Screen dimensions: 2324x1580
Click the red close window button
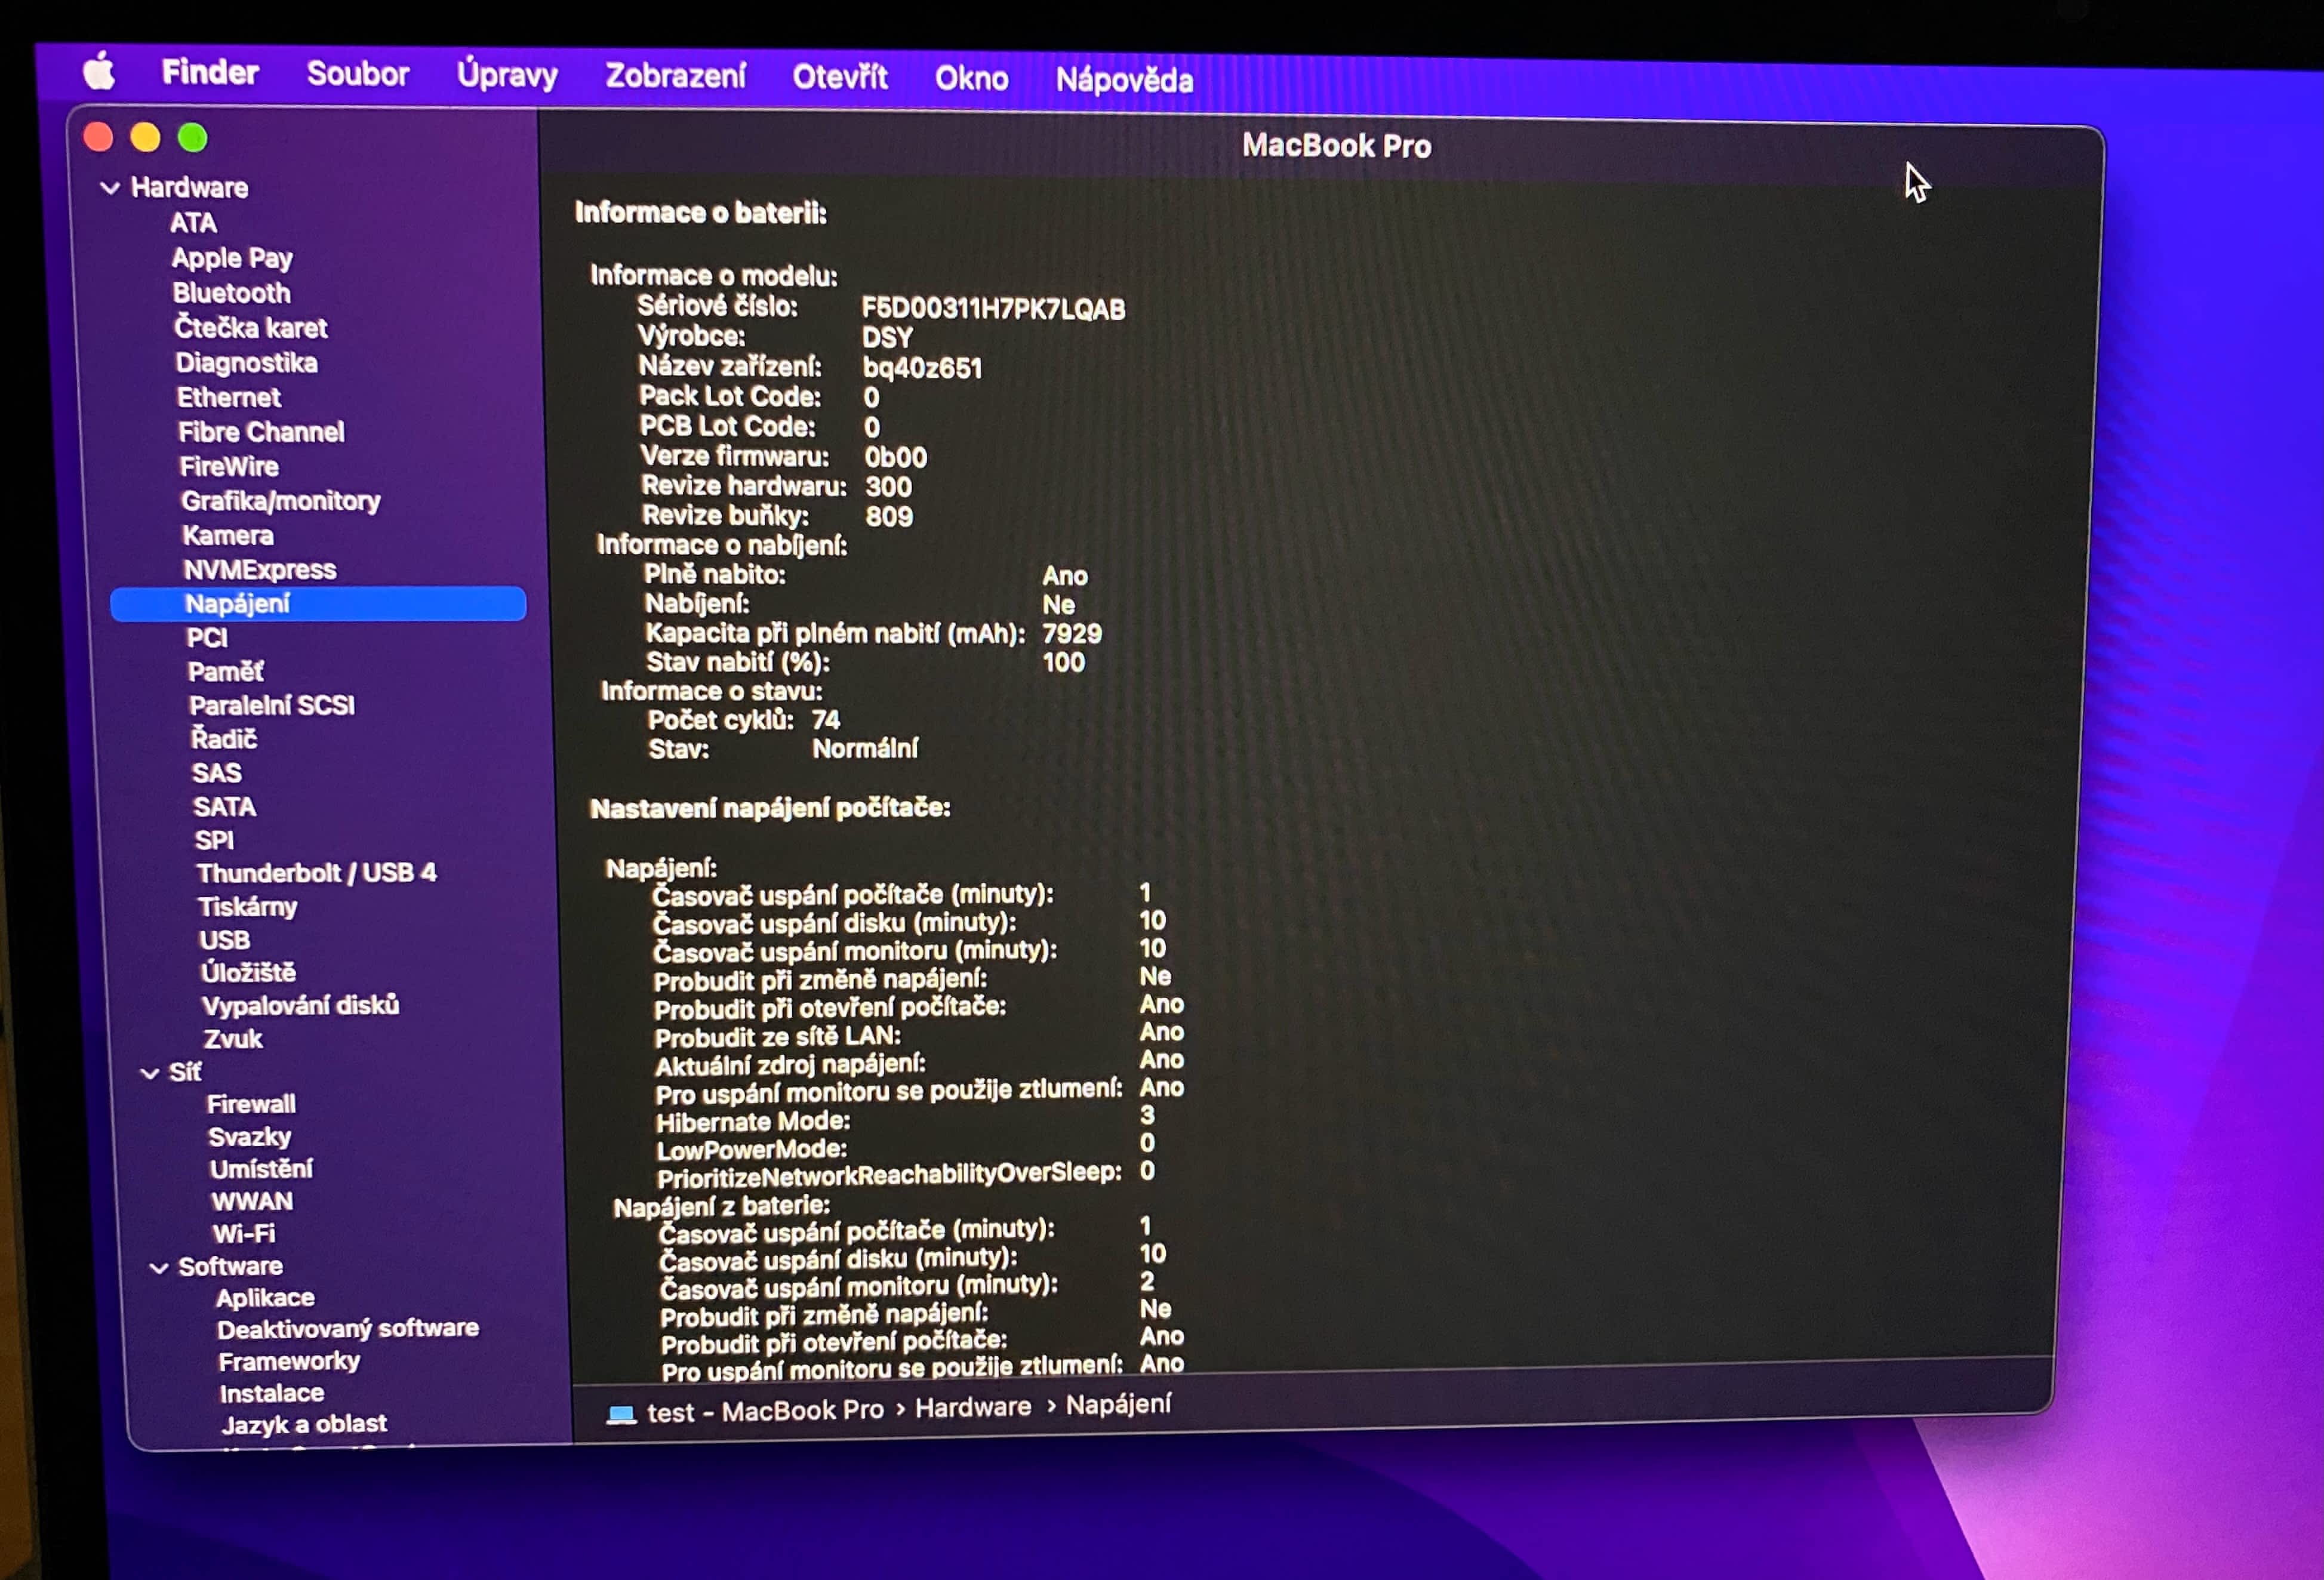coord(98,137)
